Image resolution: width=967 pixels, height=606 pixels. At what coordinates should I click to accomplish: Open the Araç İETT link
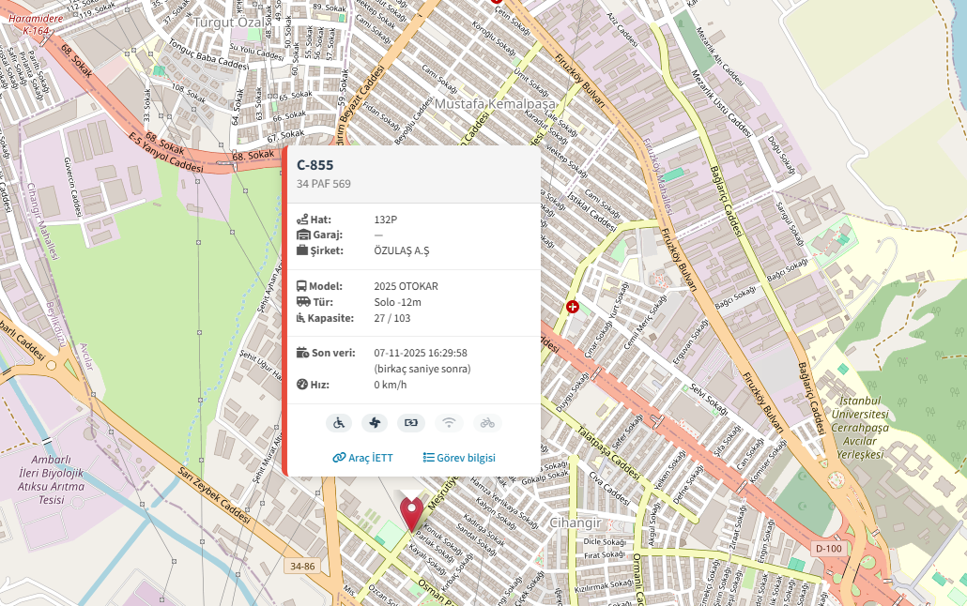(362, 458)
